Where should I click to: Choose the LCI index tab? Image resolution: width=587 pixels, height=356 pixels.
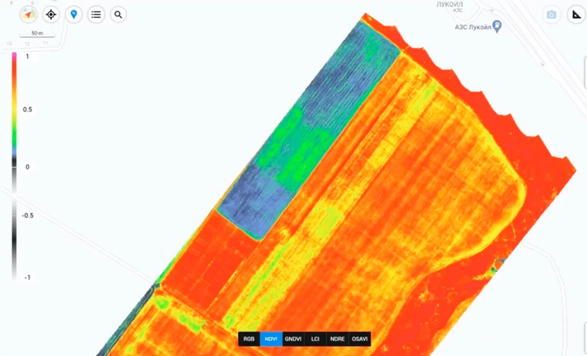coord(315,339)
